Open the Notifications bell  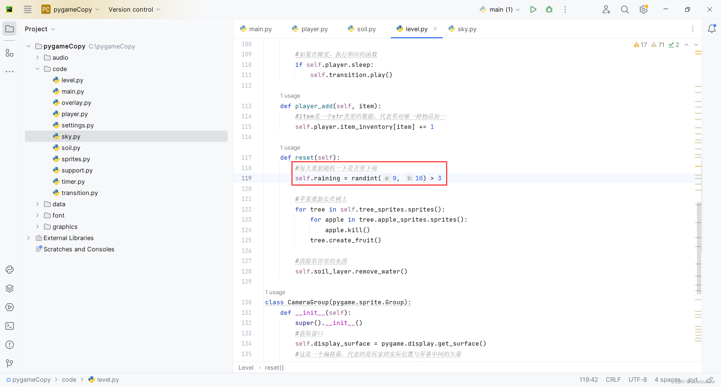[712, 29]
